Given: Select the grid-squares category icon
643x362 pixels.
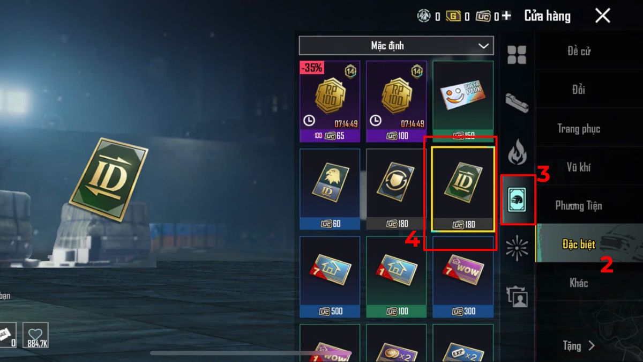Looking at the screenshot, I should coord(517,55).
